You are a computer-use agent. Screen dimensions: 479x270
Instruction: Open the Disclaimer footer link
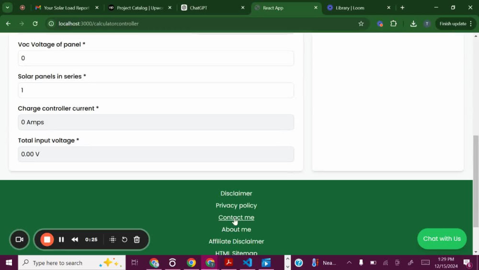236,193
